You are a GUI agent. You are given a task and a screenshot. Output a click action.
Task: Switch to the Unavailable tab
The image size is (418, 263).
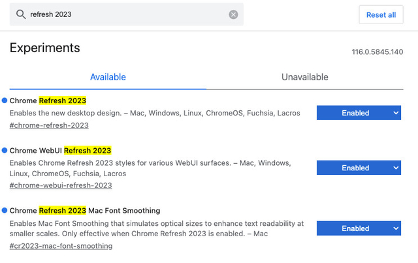click(x=305, y=77)
